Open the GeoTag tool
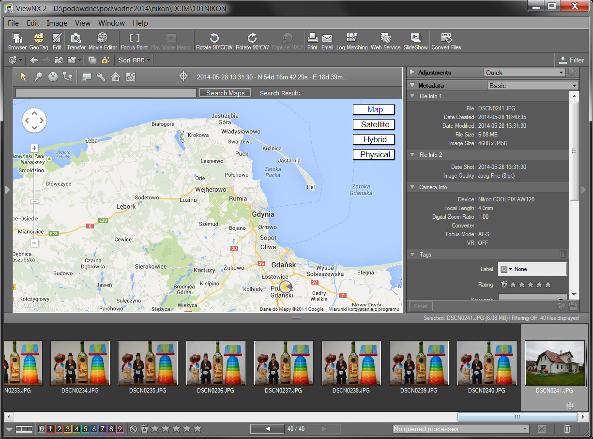The height and width of the screenshot is (439, 593). [39, 41]
